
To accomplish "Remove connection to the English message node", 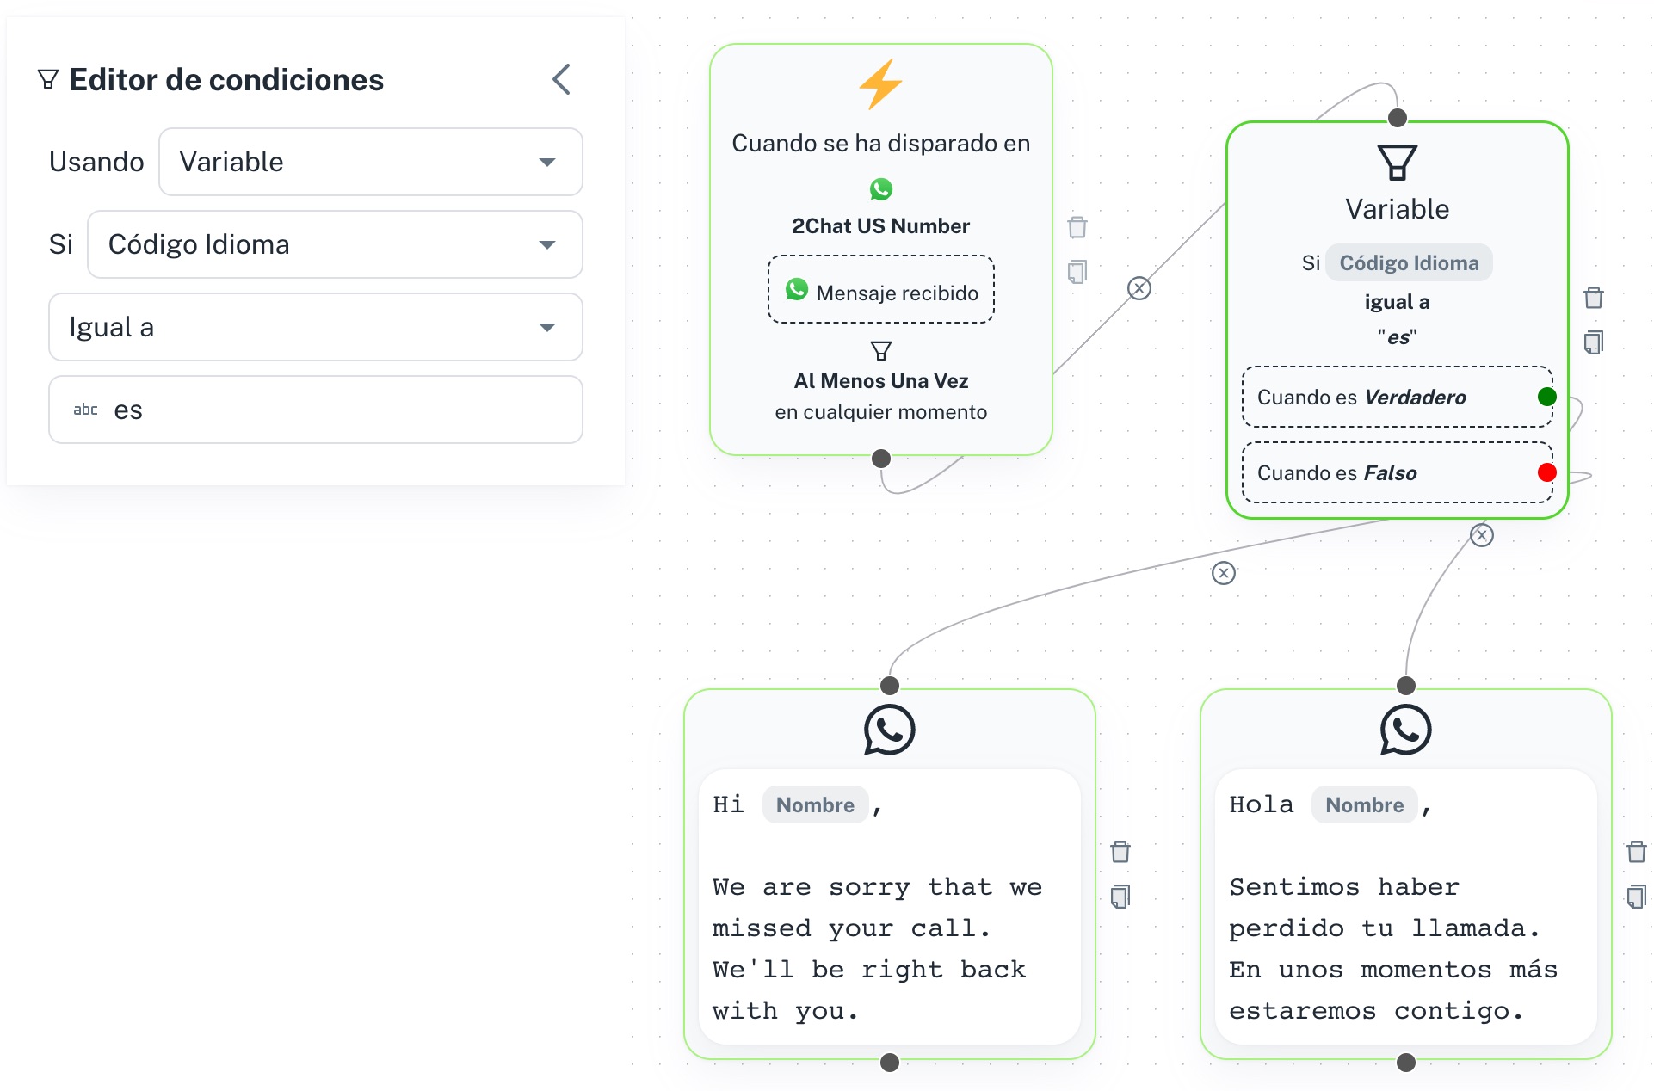I will [x=1223, y=573].
